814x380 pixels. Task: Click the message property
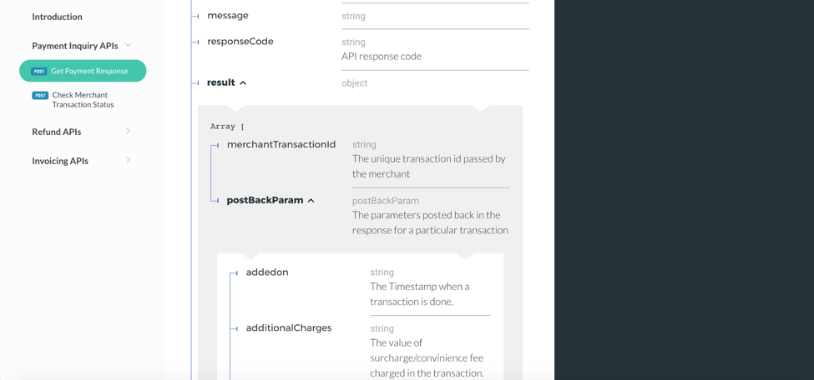(x=227, y=16)
